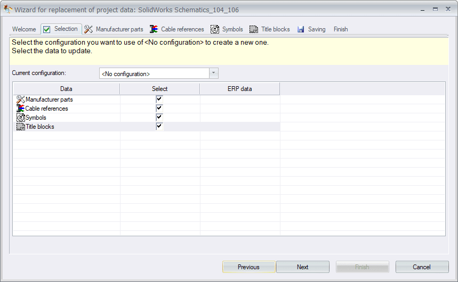Screen dimensions: 458x282
Task: Click the Title blocks row icon in table
Action: click(20, 127)
